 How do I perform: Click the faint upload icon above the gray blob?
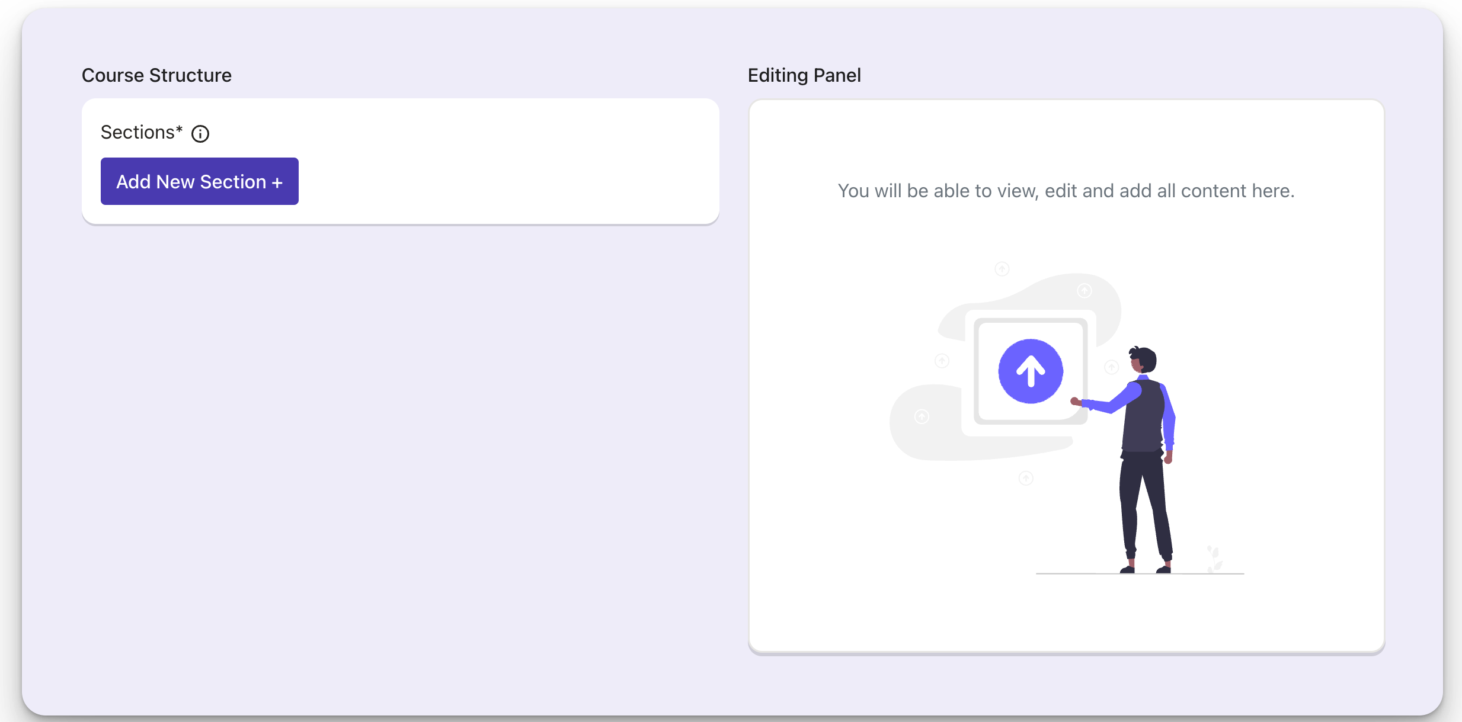coord(1002,269)
